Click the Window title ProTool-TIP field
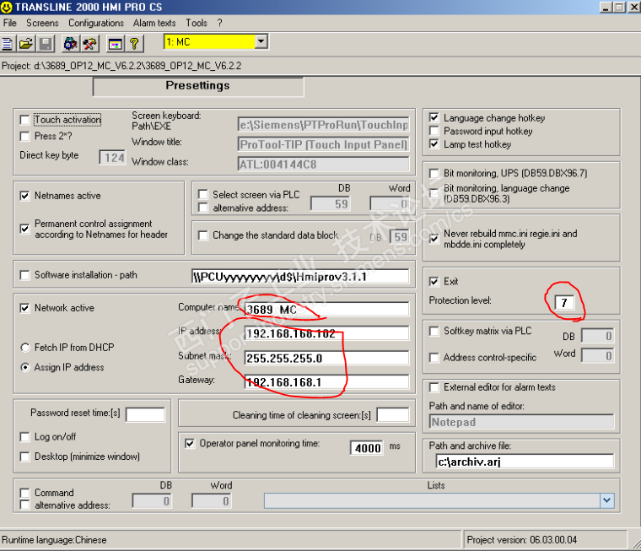Image resolution: width=641 pixels, height=551 pixels. tap(323, 144)
